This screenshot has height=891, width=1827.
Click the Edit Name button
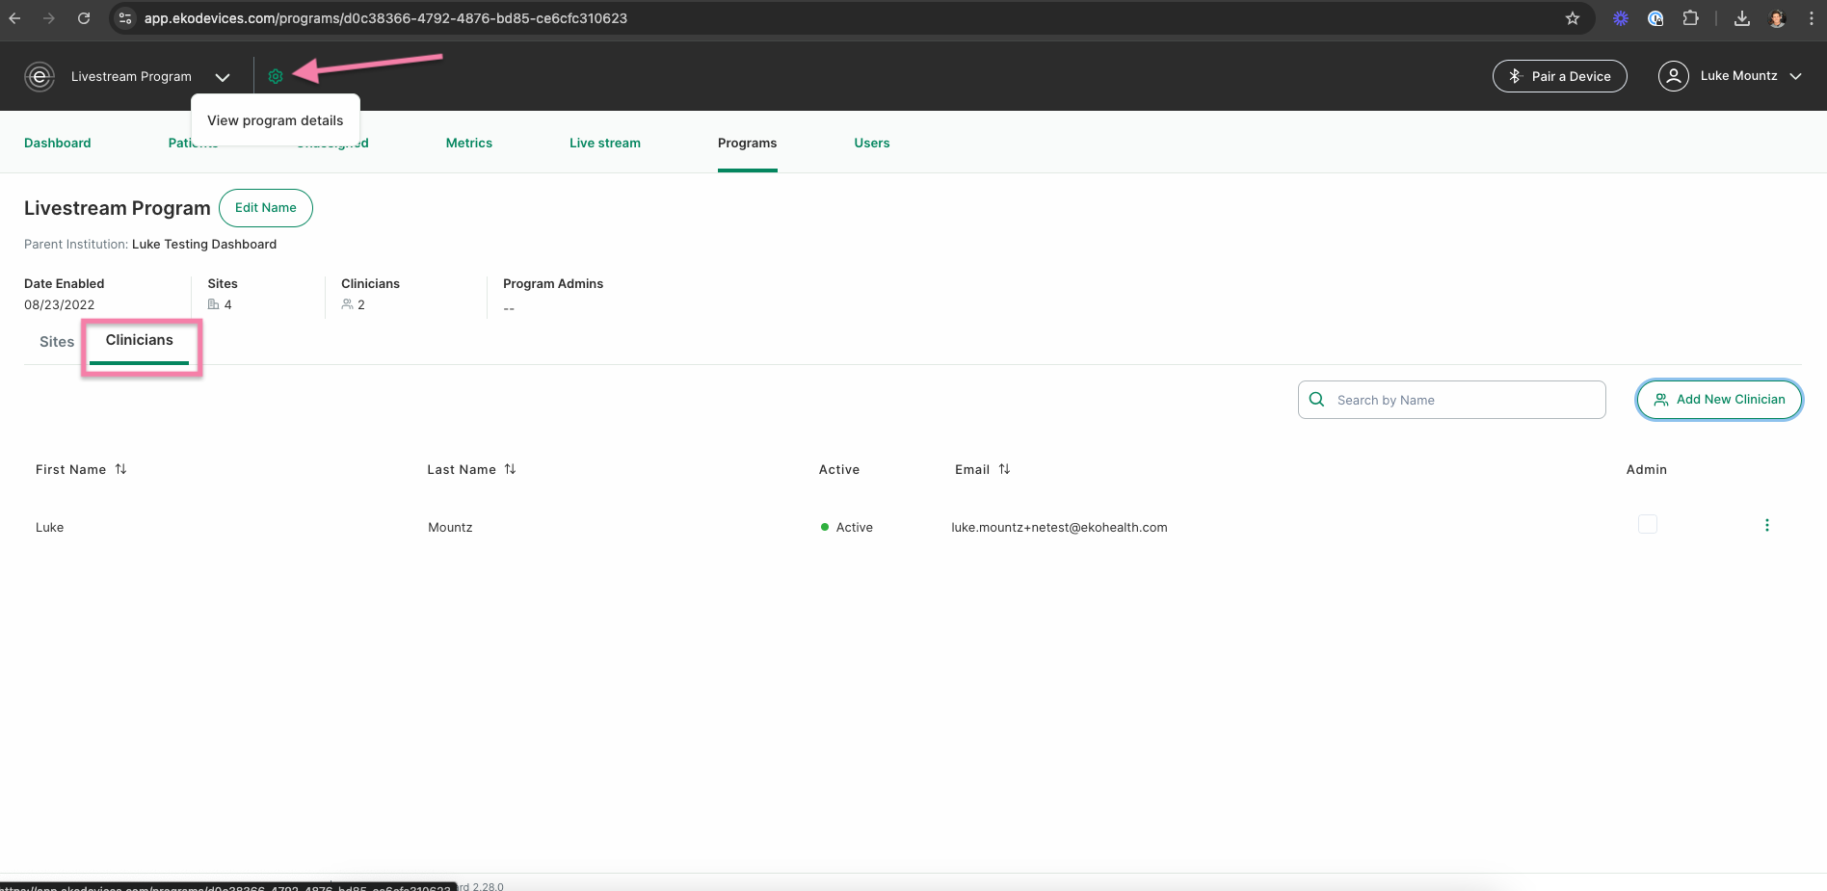pyautogui.click(x=266, y=208)
